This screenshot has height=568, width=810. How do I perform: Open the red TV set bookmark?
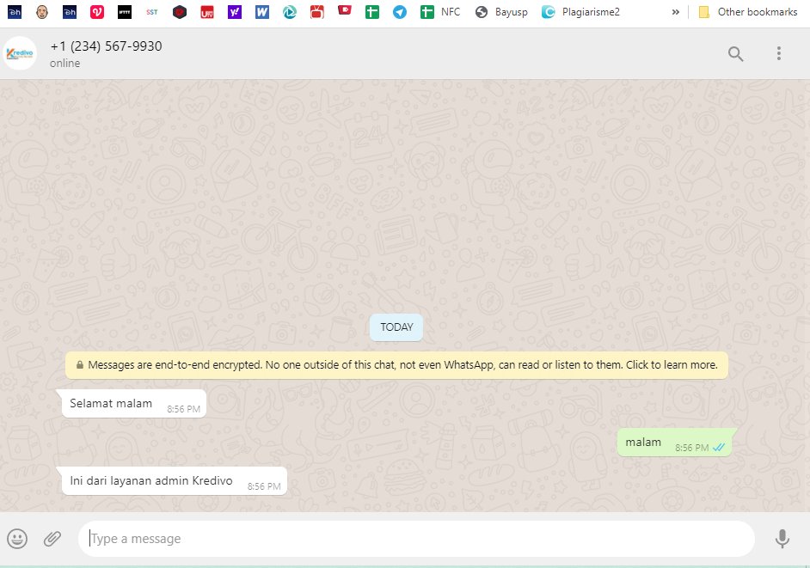tap(317, 12)
